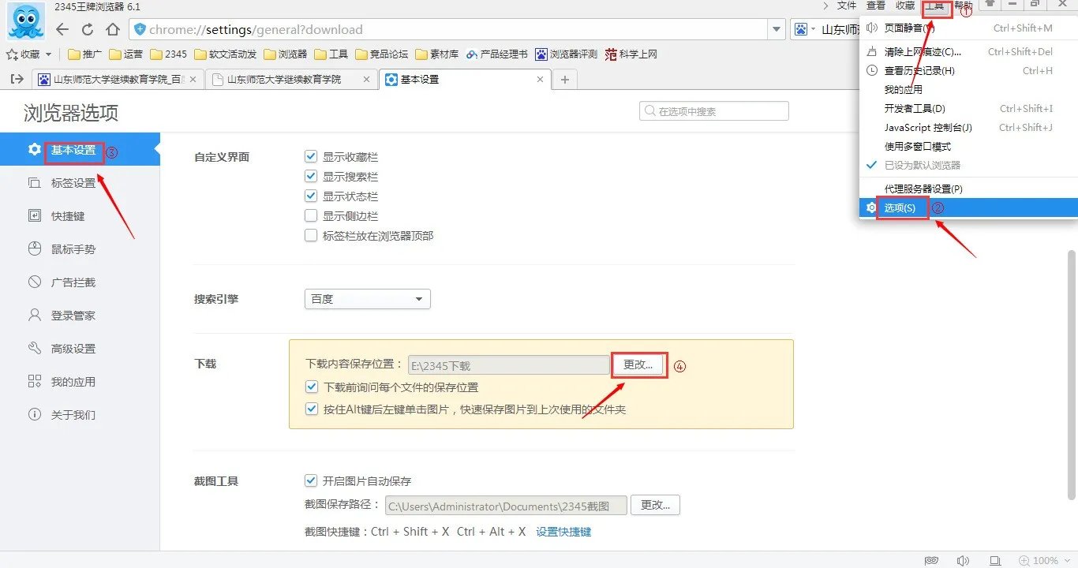
Task: Disable 开启图片自动保存 for screenshots
Action: (311, 480)
